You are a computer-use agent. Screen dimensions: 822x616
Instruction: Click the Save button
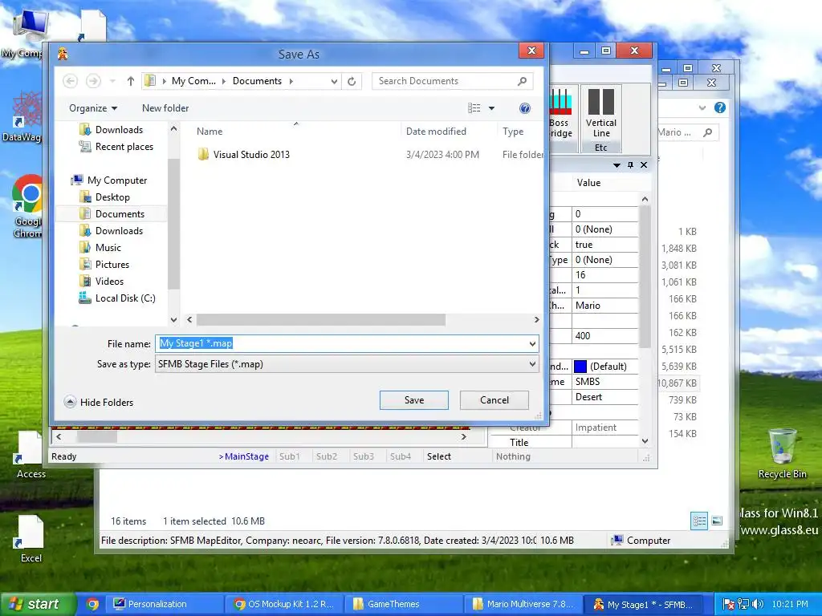414,400
